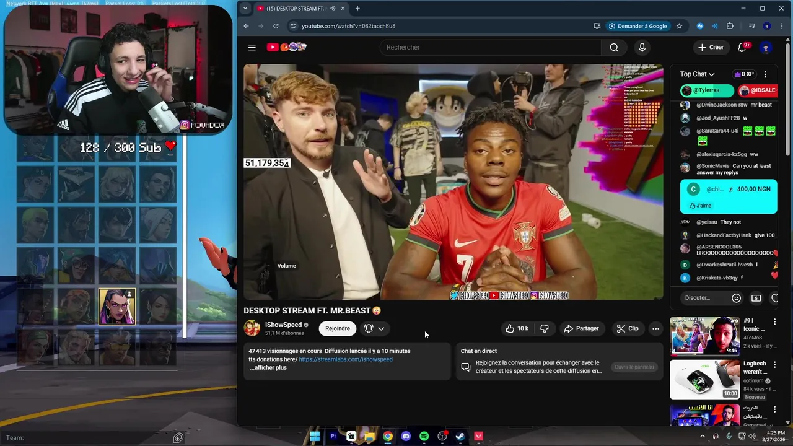Mute the tab via speaker icon

[333, 9]
